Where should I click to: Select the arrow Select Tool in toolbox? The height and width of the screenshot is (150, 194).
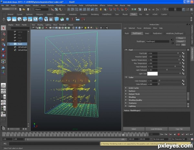click(x=3, y=28)
